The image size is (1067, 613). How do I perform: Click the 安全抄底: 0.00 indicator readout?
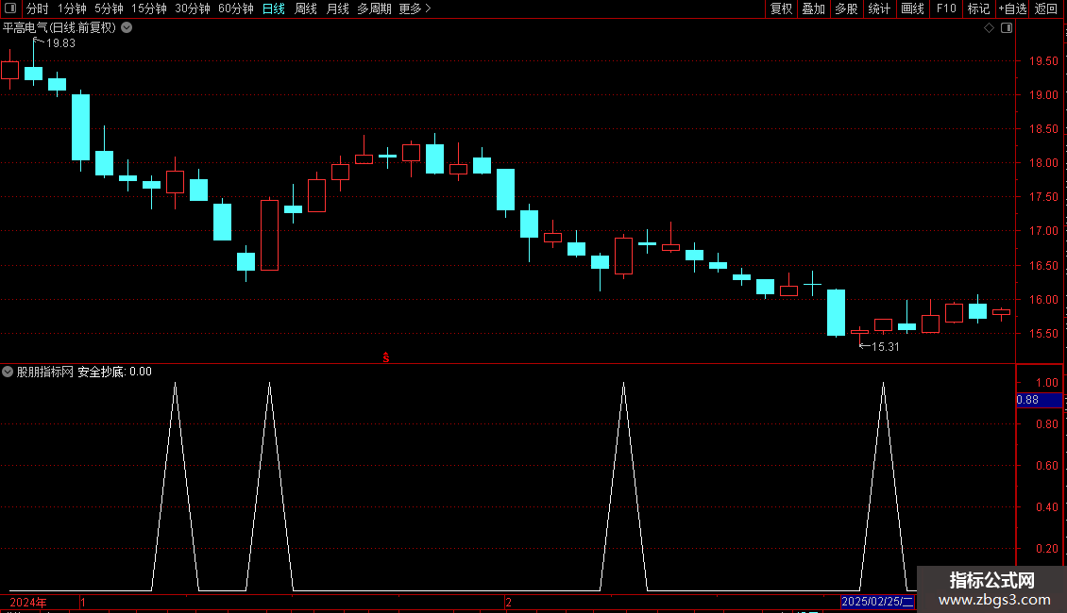tap(114, 372)
